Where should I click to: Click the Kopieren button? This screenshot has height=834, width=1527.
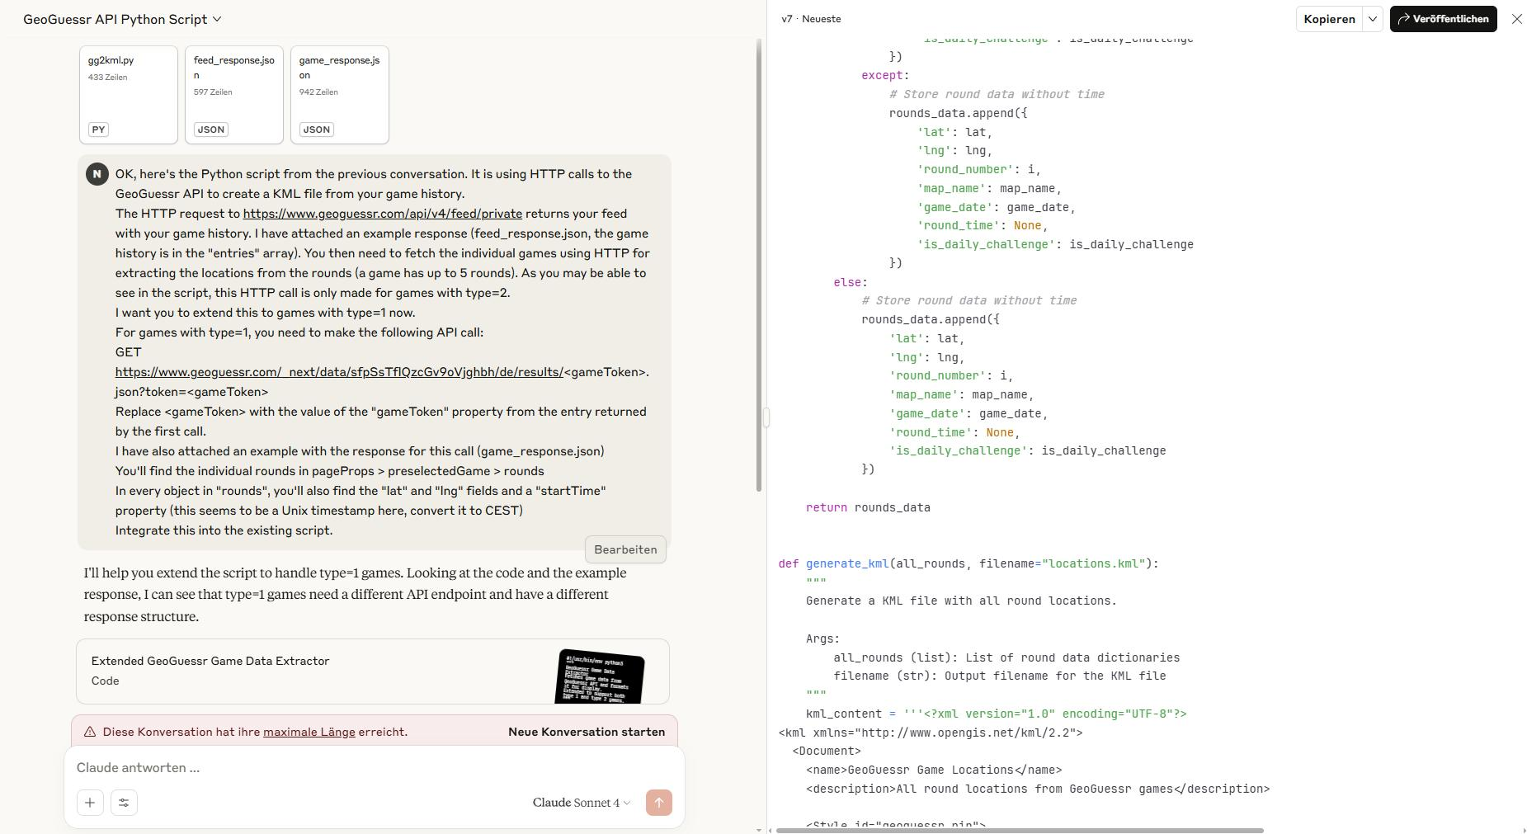pyautogui.click(x=1329, y=19)
